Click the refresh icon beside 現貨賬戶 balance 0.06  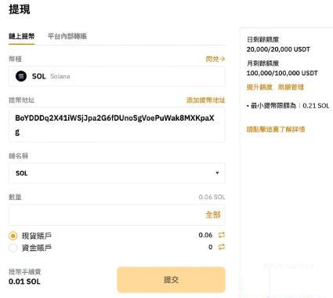222,235
